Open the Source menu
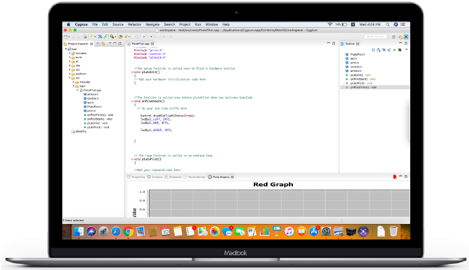Viewport: 469px width, 270px height. [x=118, y=24]
